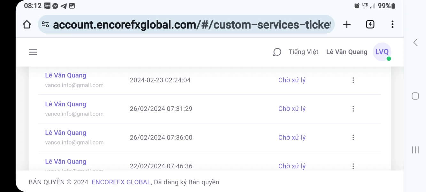Open Lê Văn Quang link in 07:31:29 row
This screenshot has width=426, height=192.
pos(66,104)
